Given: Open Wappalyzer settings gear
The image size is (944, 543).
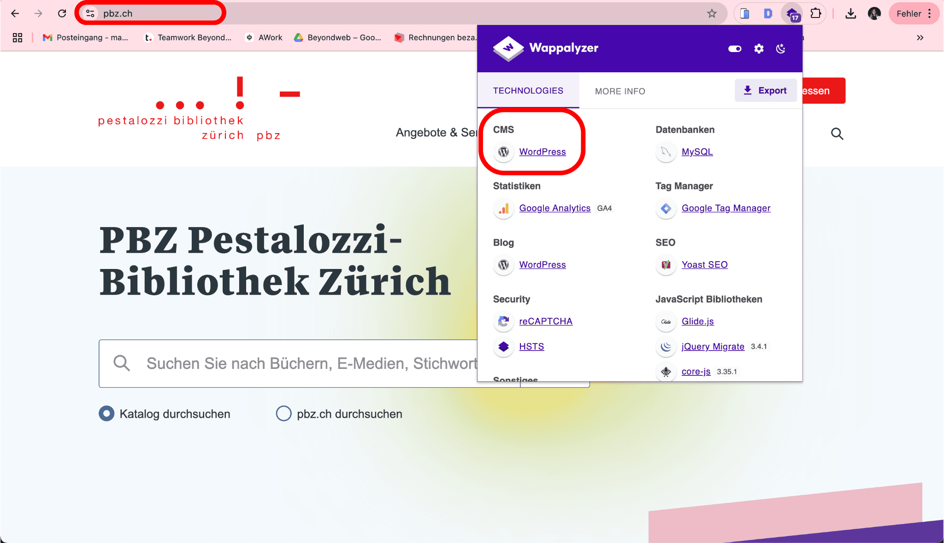Looking at the screenshot, I should [x=759, y=48].
